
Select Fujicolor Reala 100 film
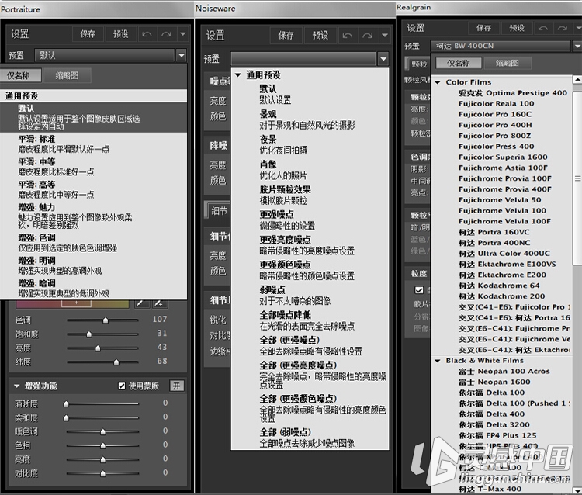(496, 103)
